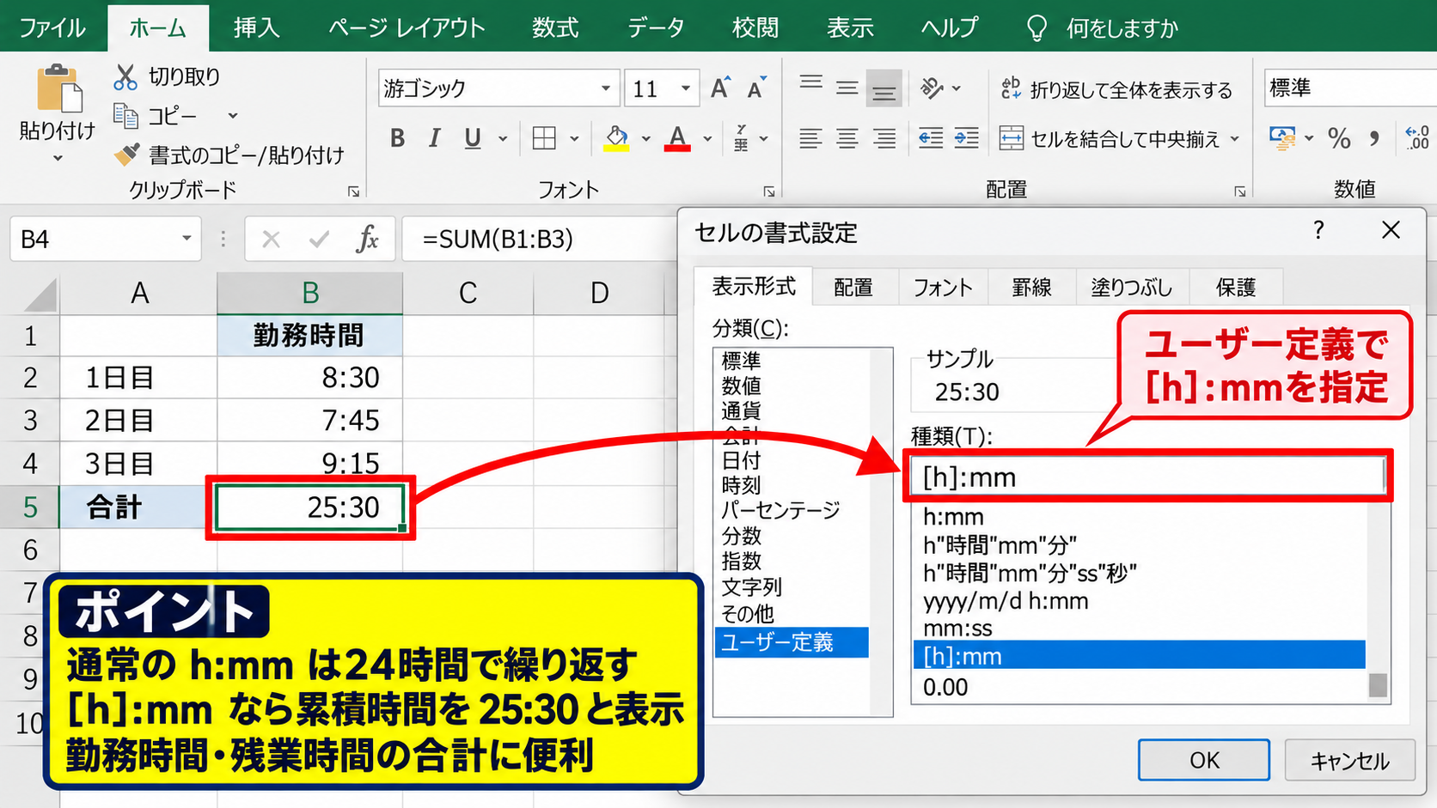Align text to the right
Viewport: 1437px width, 808px height.
[x=884, y=138]
